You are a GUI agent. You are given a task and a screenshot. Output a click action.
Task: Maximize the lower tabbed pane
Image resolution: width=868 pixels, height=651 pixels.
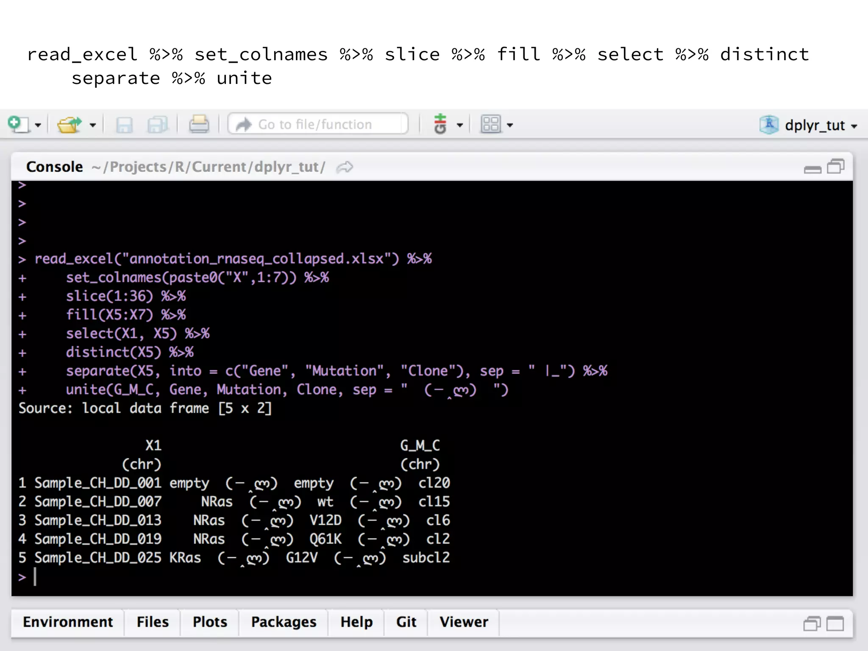point(835,624)
